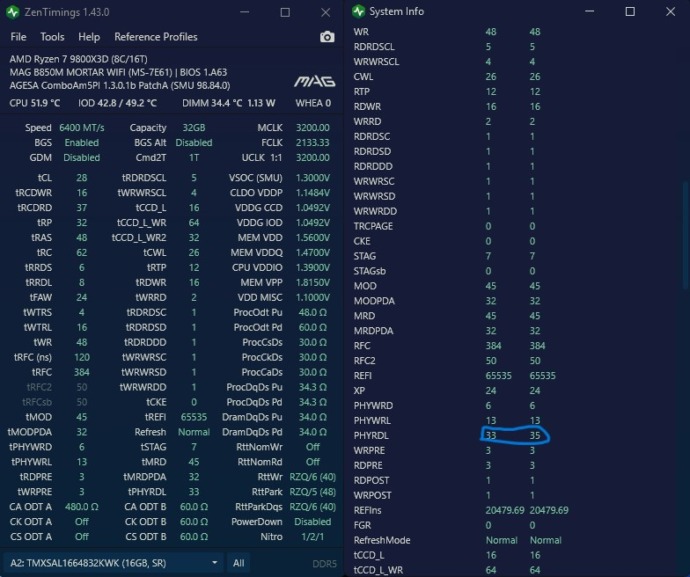Select the 6400 MT/s speed value
Screen dimensions: 690x577
82,128
